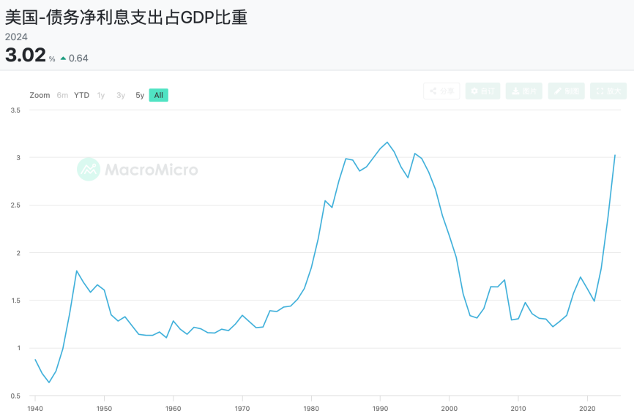Switch zoom range to YTD
The image size is (634, 419).
[x=81, y=95]
